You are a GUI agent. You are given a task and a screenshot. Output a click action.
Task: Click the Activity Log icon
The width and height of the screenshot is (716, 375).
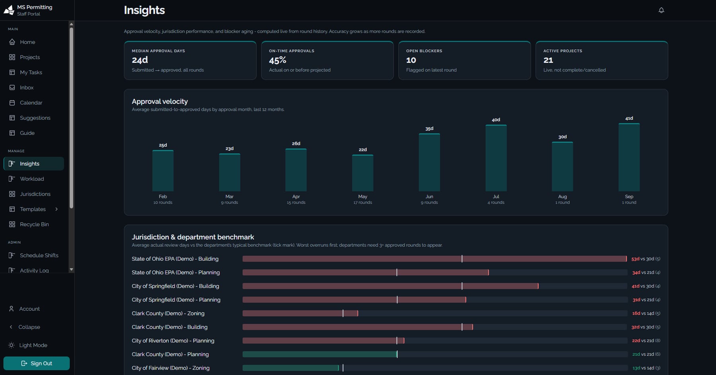pos(12,270)
